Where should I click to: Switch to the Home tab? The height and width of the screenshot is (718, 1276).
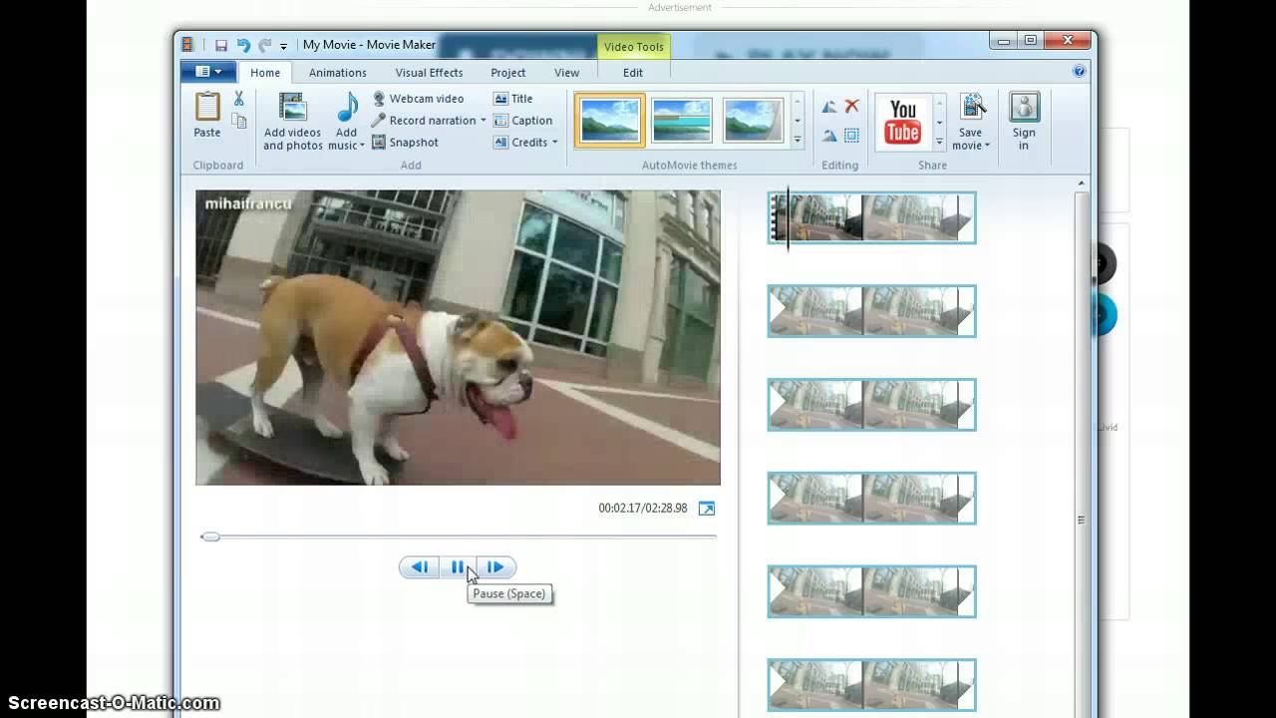coord(265,73)
